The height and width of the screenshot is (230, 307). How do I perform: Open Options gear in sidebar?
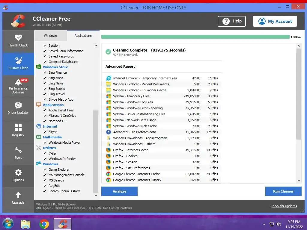[18, 176]
